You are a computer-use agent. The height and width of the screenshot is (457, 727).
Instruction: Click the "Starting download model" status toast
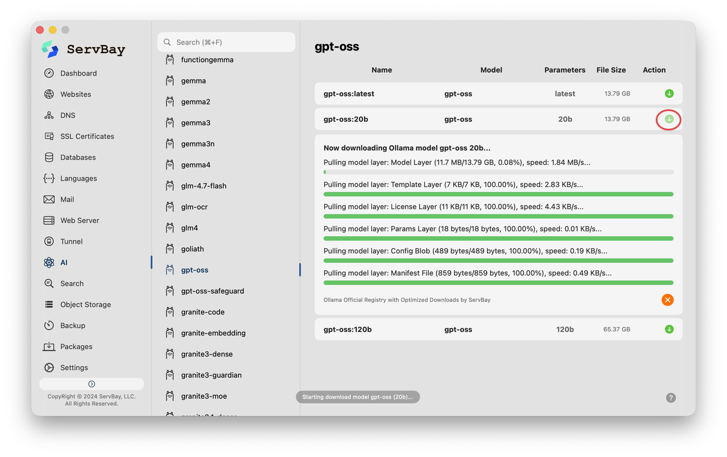coord(358,397)
